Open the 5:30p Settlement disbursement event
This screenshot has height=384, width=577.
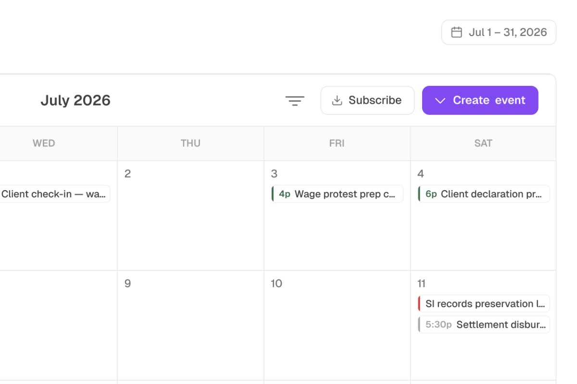click(x=484, y=324)
